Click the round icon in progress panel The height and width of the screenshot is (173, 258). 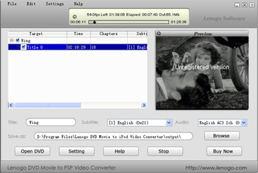pyautogui.click(x=75, y=17)
